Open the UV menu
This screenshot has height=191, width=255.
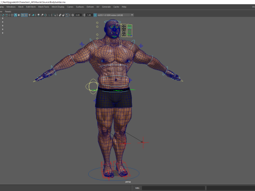point(98,7)
